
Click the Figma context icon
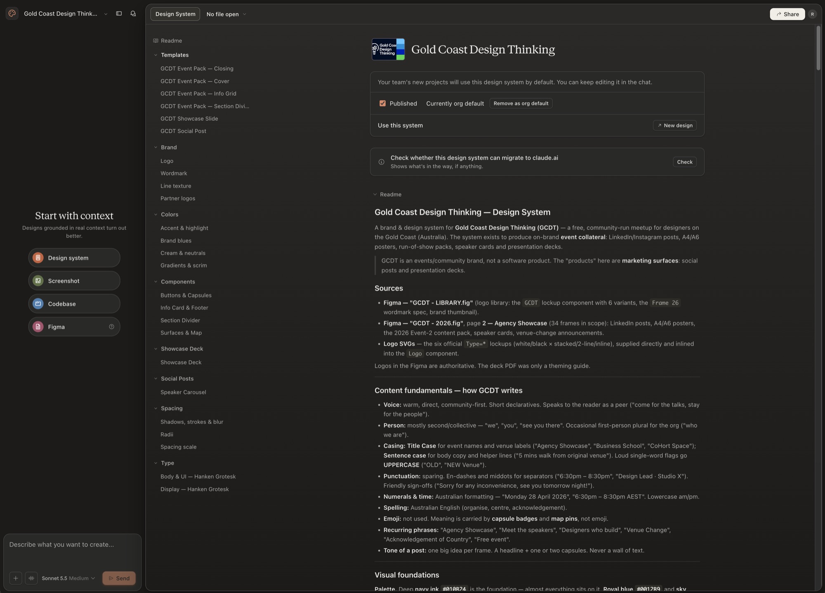[x=38, y=327]
